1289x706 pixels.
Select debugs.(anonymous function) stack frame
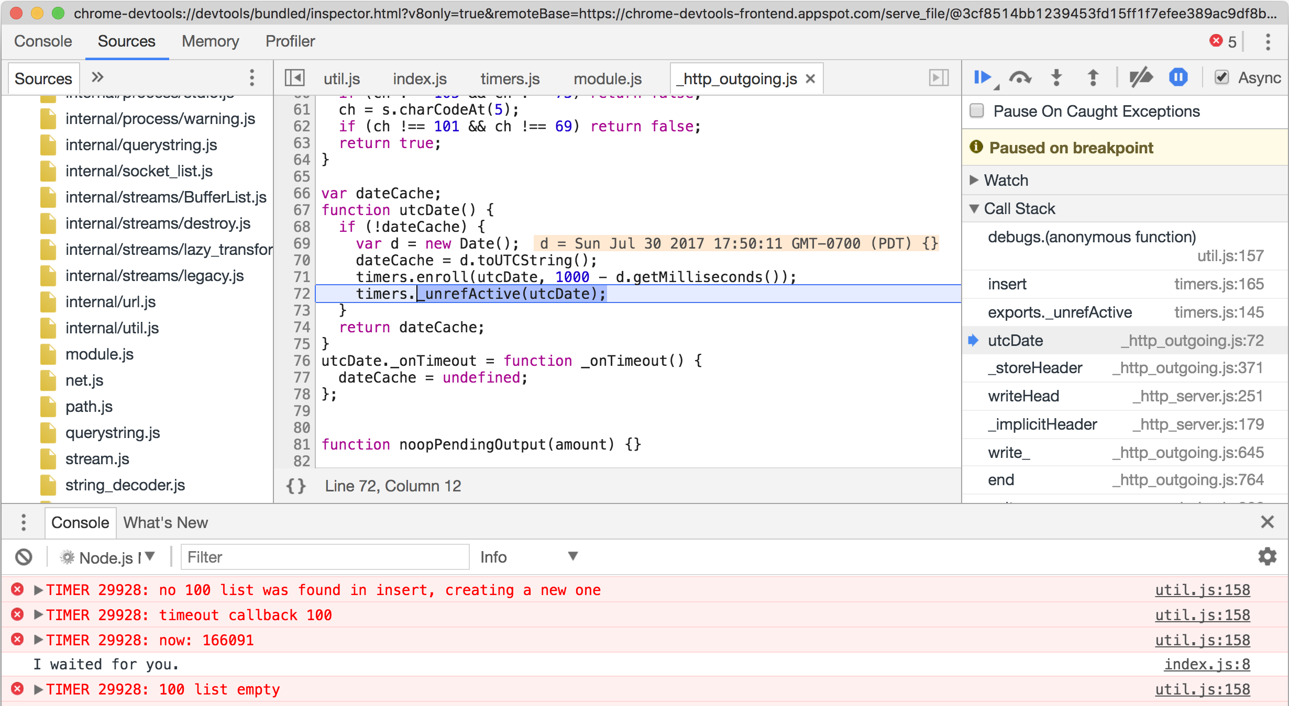tap(1125, 246)
